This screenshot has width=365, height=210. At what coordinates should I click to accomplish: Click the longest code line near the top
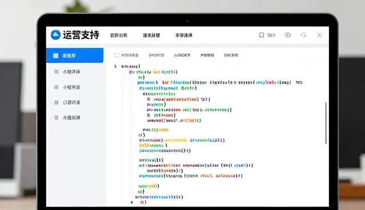click(220, 82)
